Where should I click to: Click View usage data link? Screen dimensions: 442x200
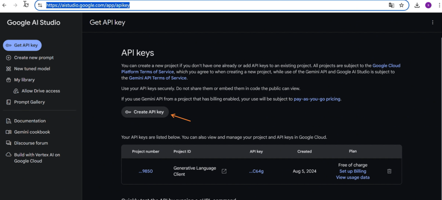(353, 178)
